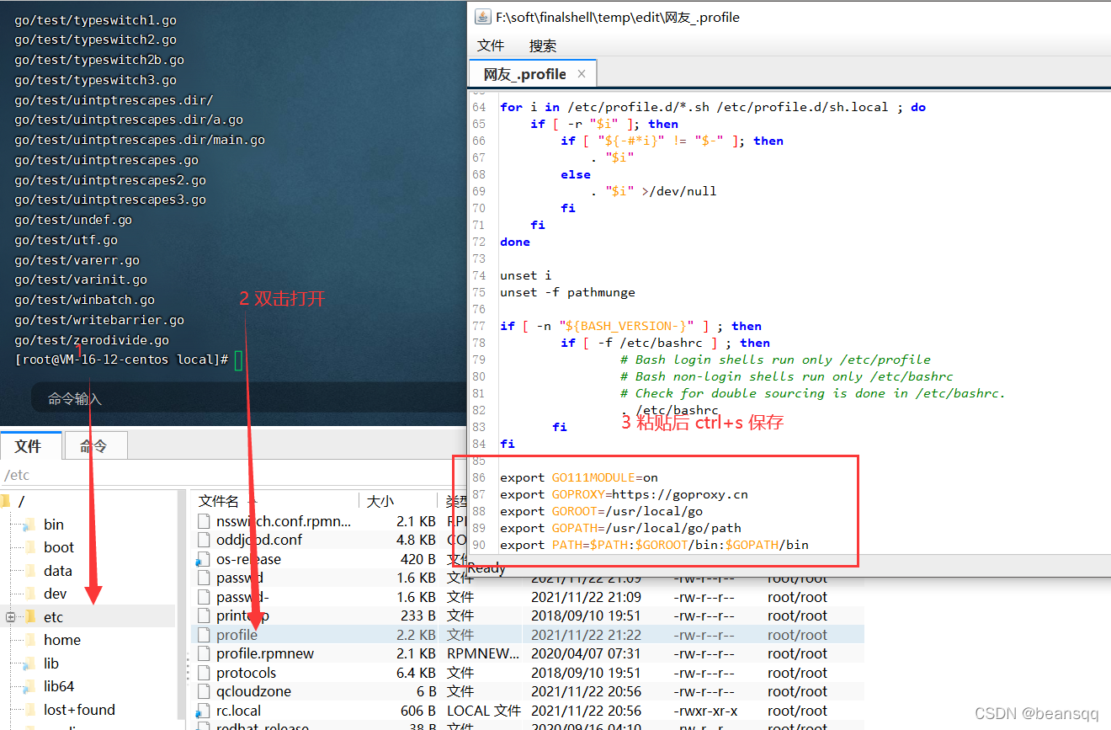This screenshot has height=730, width=1111.
Task: Click the bin folder icon in tree
Action: click(29, 525)
